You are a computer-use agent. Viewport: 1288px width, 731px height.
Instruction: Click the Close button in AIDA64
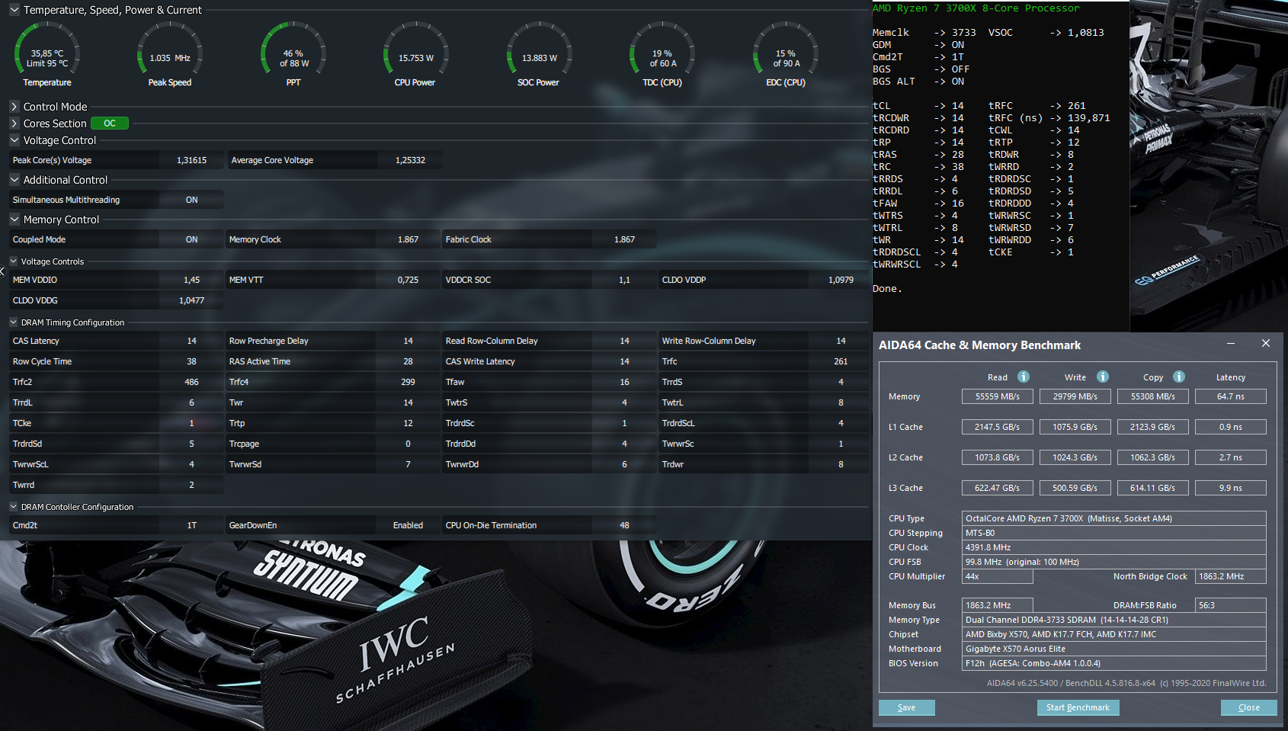pyautogui.click(x=1248, y=707)
